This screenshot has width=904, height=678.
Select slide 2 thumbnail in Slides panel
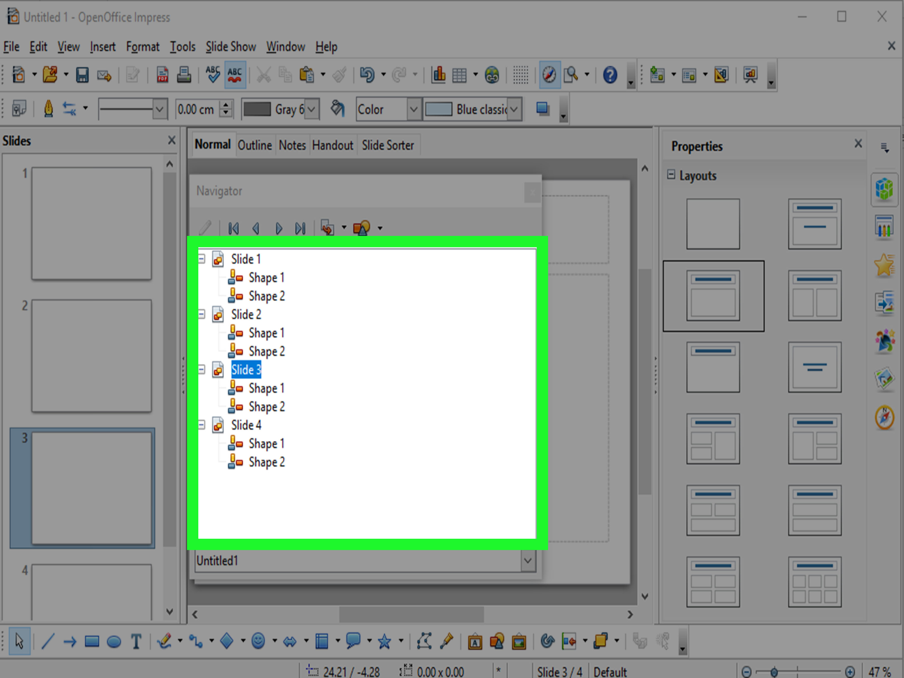(92, 356)
